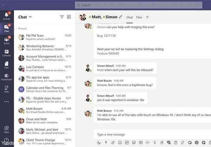The height and width of the screenshot is (147, 211).
Task: Switch to the Files tab
Action: pos(139,17)
